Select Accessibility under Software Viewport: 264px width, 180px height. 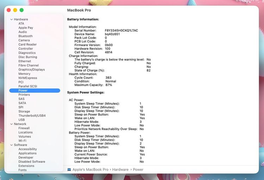point(27,149)
